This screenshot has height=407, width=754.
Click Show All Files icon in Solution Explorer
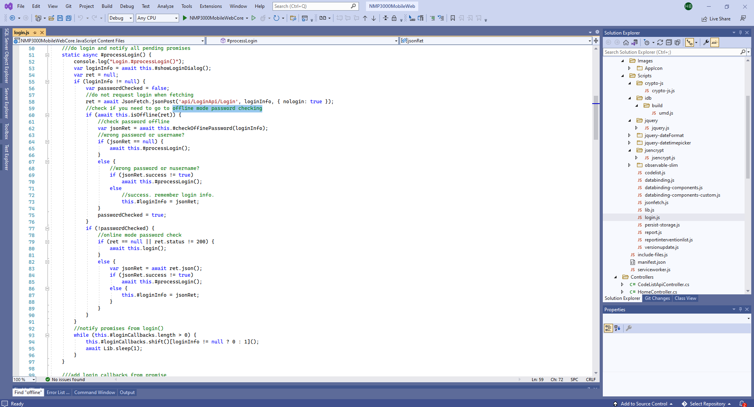click(677, 42)
